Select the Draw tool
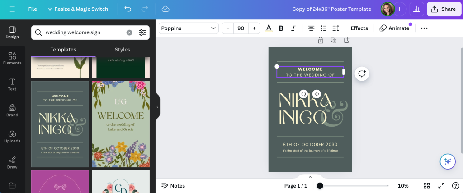Screen dimensions: 463x193 click(12, 162)
